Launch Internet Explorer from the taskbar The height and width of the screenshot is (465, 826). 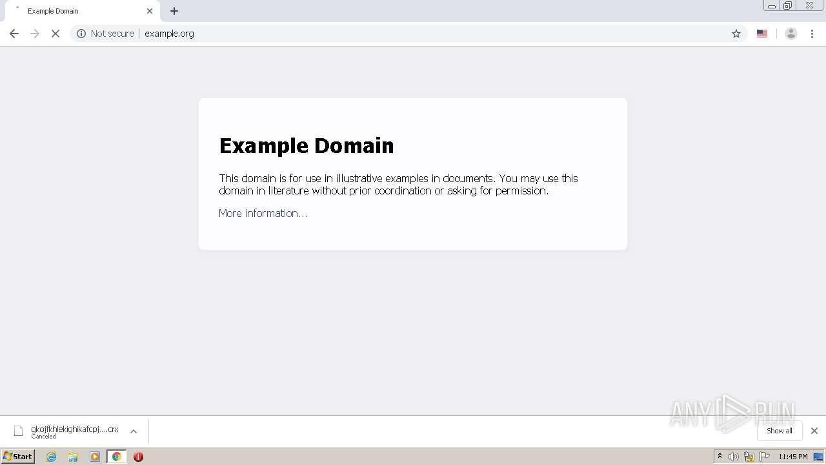point(52,457)
